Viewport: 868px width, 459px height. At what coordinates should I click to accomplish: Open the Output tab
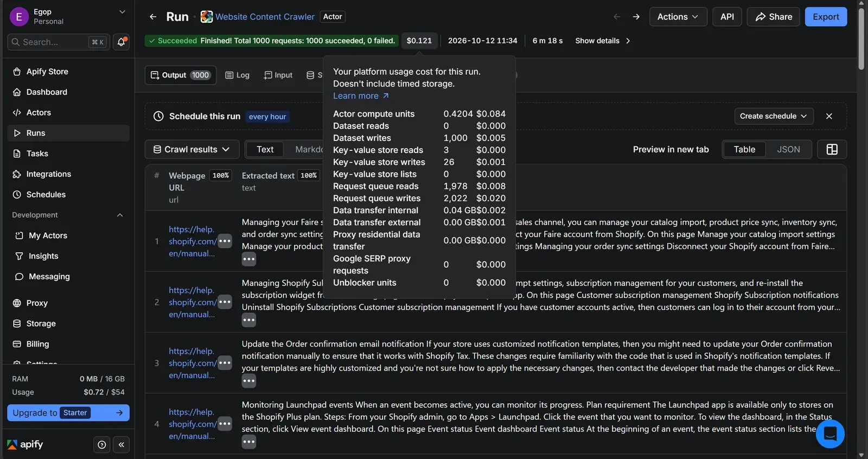180,75
